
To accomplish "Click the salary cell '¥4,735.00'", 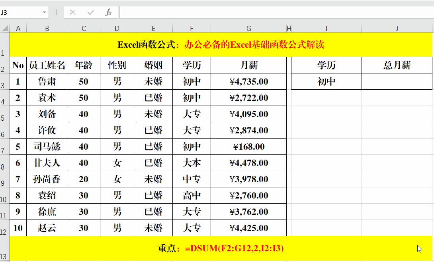I will point(248,81).
